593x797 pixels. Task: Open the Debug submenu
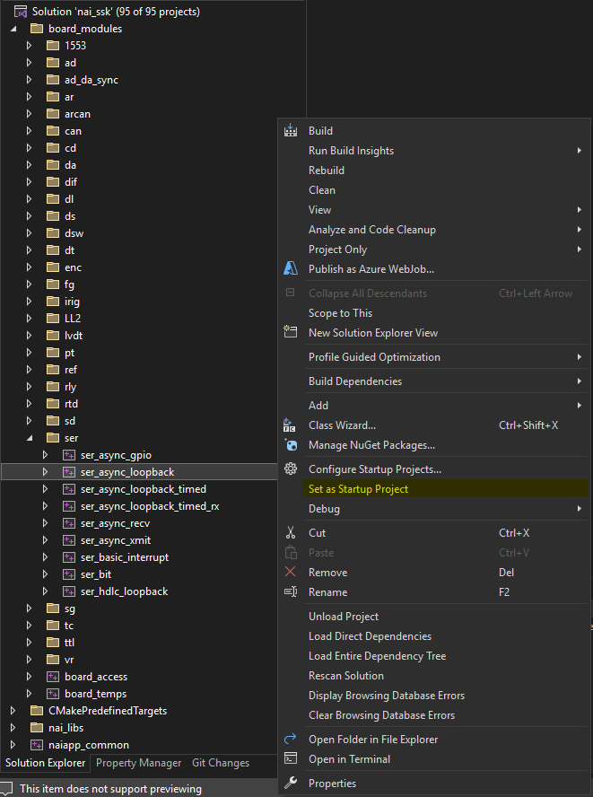click(324, 509)
